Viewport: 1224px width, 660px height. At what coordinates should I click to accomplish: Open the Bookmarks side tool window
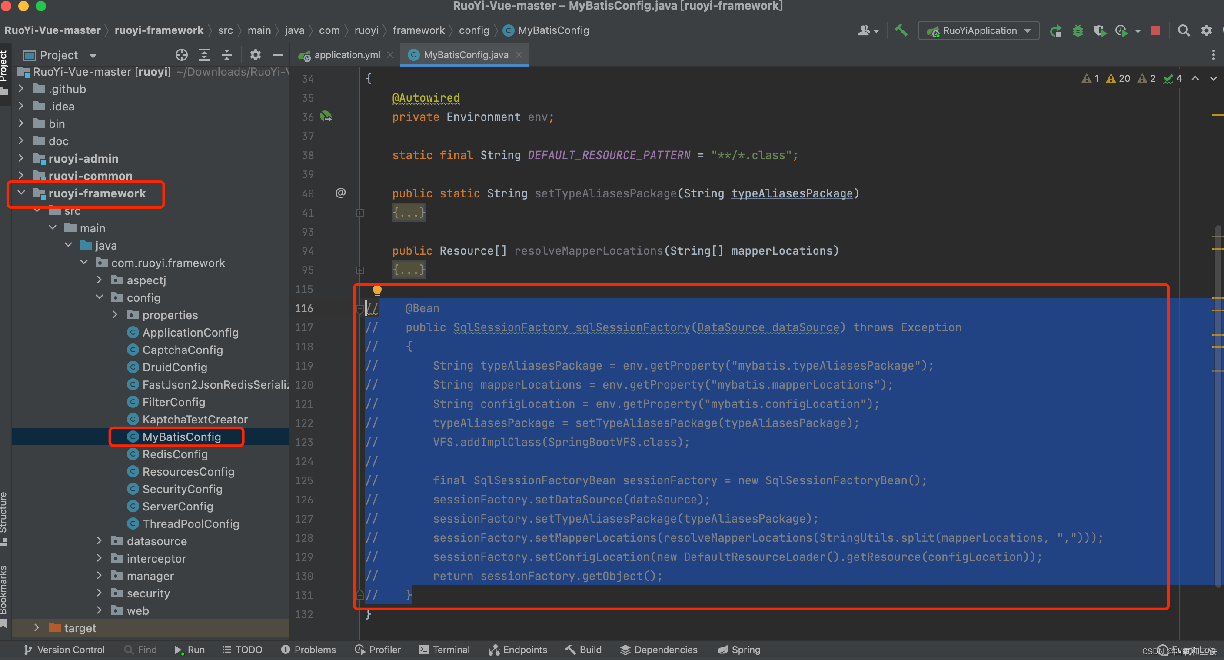(x=4, y=597)
